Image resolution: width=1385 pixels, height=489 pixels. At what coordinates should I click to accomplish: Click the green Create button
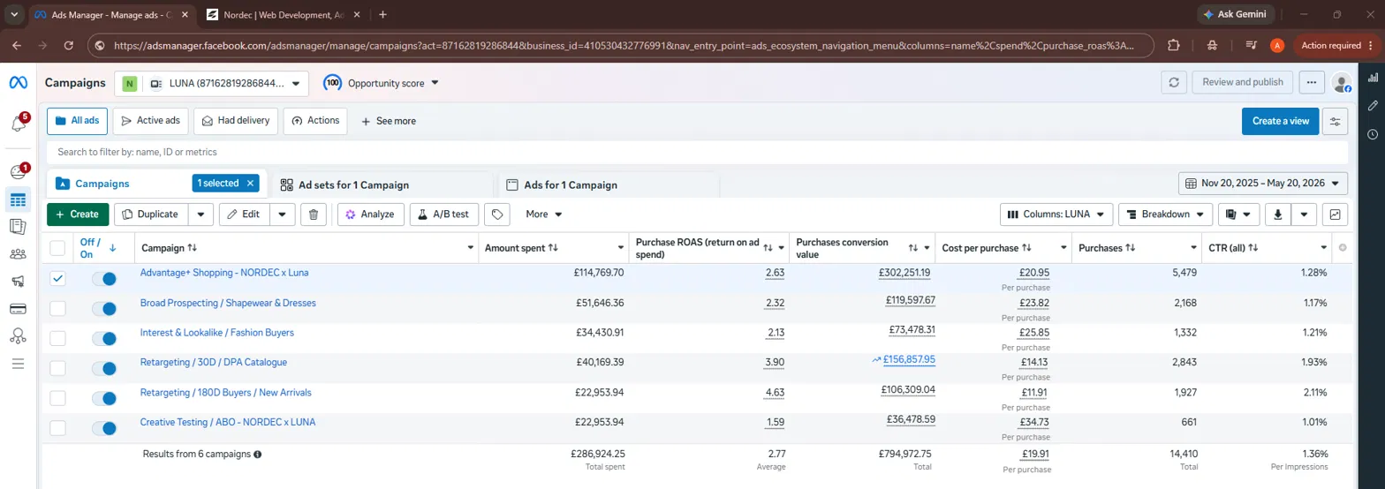[78, 214]
